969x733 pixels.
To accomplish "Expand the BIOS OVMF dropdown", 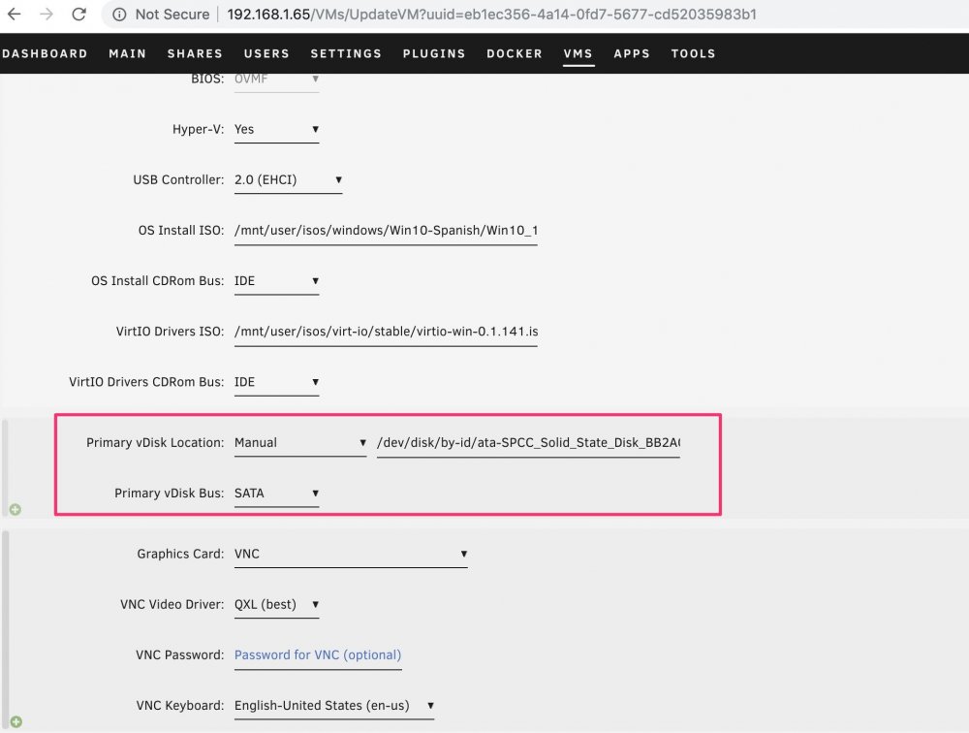I will (x=276, y=80).
